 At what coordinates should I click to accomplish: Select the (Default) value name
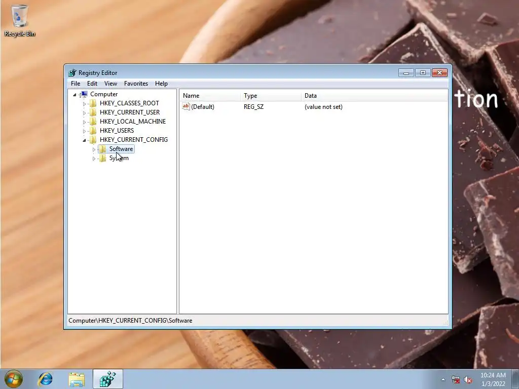[203, 107]
